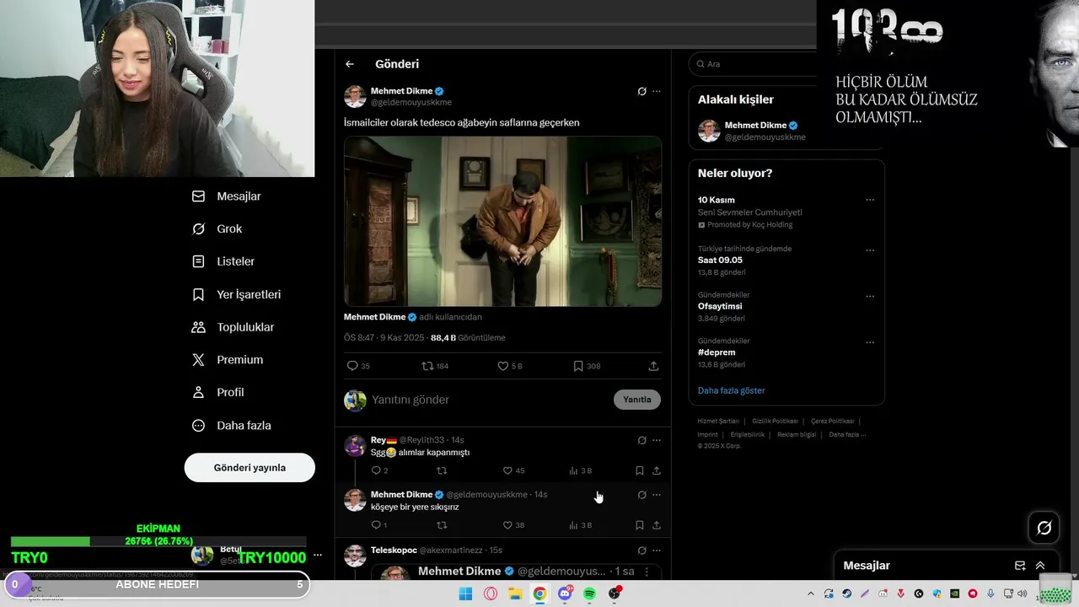This screenshot has width=1079, height=607.
Task: Open Windows Start menu
Action: click(465, 594)
